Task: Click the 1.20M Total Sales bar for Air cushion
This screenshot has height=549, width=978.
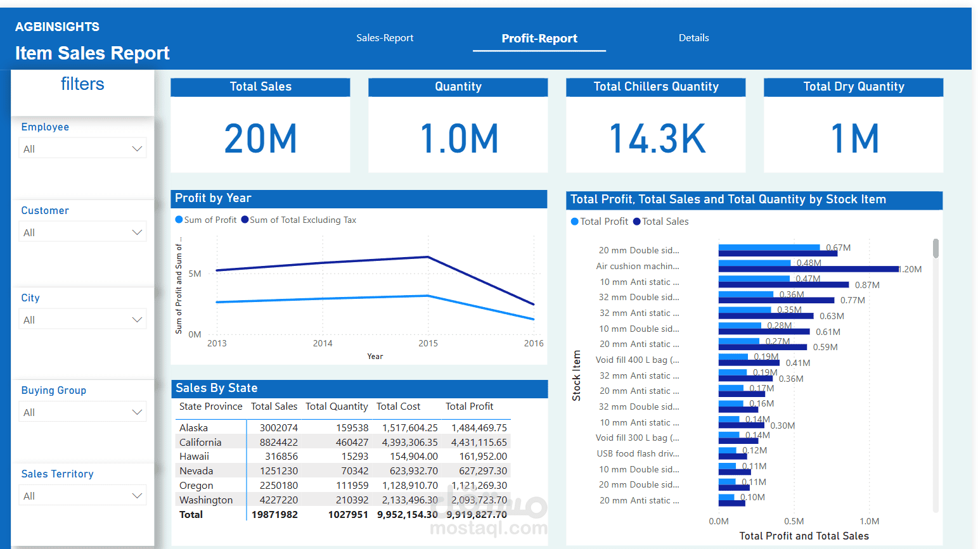Action: 809,269
